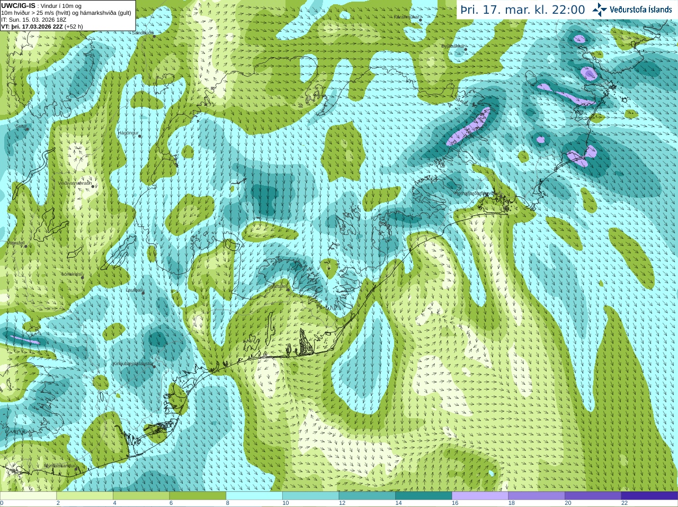Click the Mýrdalssandur station label
Screen dimensions: 678x507
pyautogui.click(x=60, y=466)
